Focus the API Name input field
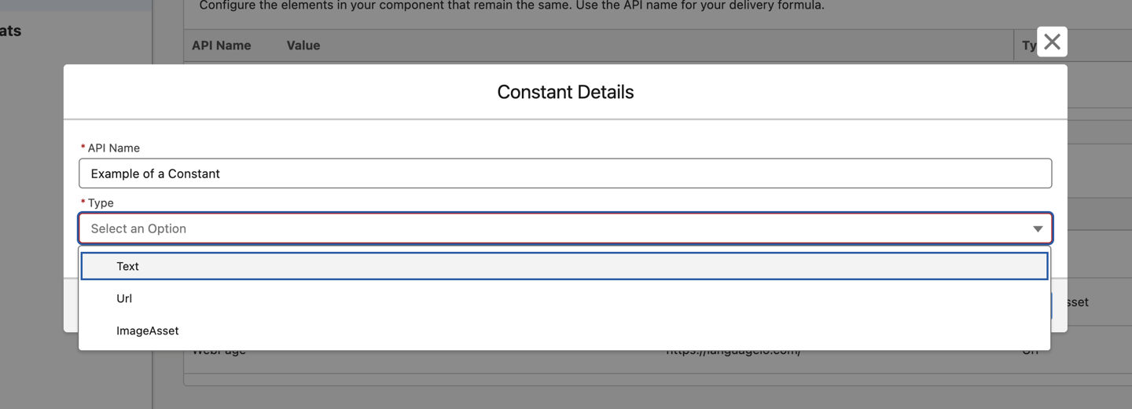 pyautogui.click(x=565, y=173)
